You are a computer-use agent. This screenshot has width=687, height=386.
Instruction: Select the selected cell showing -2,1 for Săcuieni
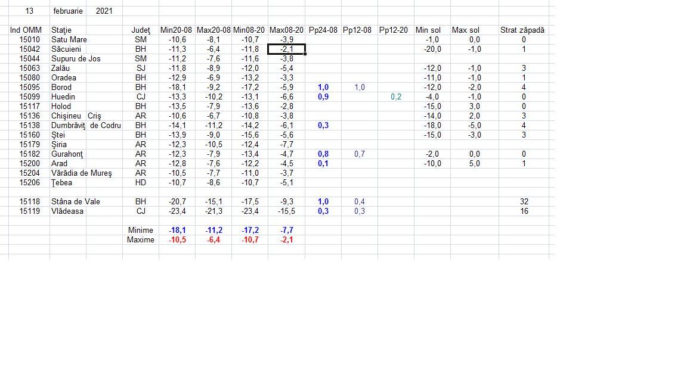click(x=286, y=49)
